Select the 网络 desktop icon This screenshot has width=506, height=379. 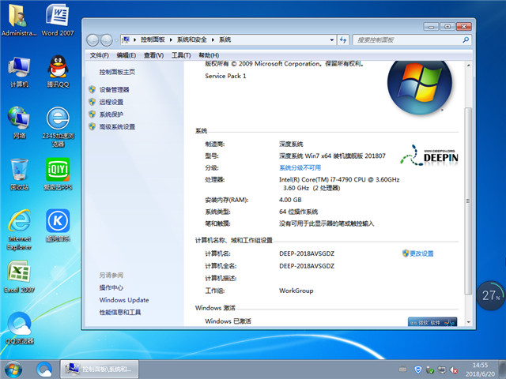[x=19, y=123]
